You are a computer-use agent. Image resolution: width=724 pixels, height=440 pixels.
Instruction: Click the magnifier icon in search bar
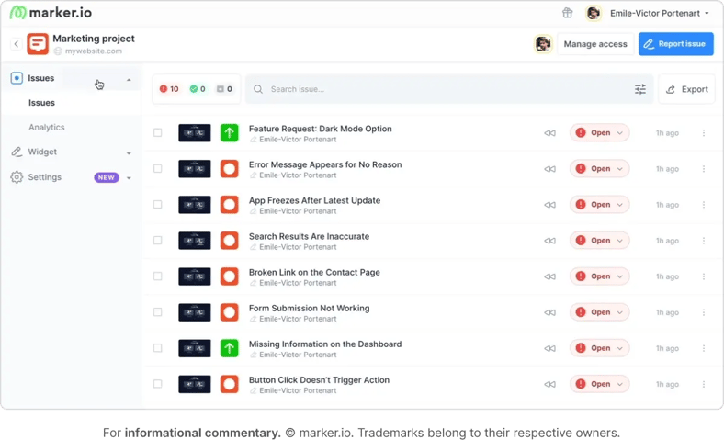(x=258, y=89)
